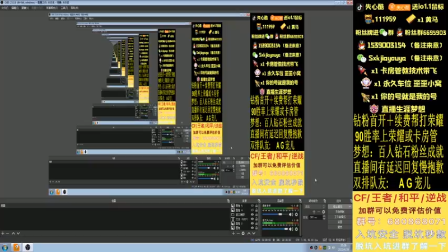Click the taskbar clock
Screen dimensions: 448x252
coord(343,246)
